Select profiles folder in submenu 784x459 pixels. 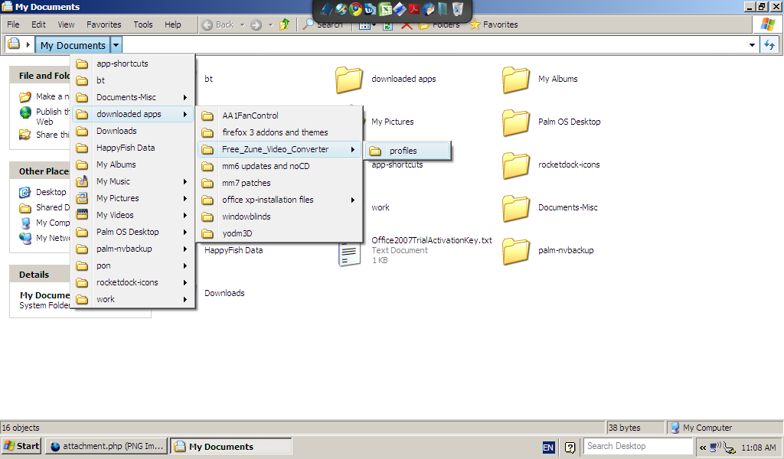[x=408, y=151]
